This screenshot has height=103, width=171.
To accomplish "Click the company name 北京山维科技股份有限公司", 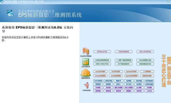I will coord(36,11).
